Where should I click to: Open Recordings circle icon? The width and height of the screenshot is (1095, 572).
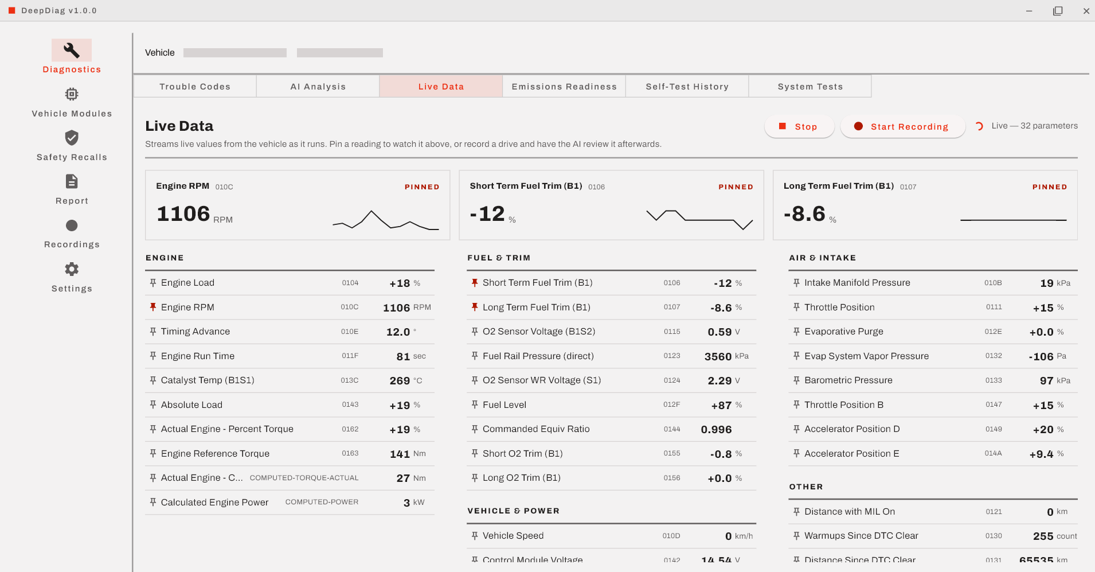pos(72,225)
